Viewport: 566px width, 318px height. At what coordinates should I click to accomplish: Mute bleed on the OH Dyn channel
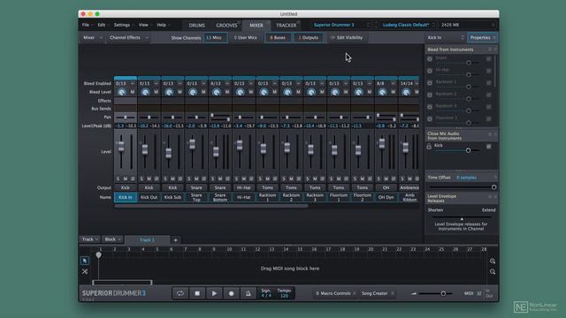(x=393, y=92)
